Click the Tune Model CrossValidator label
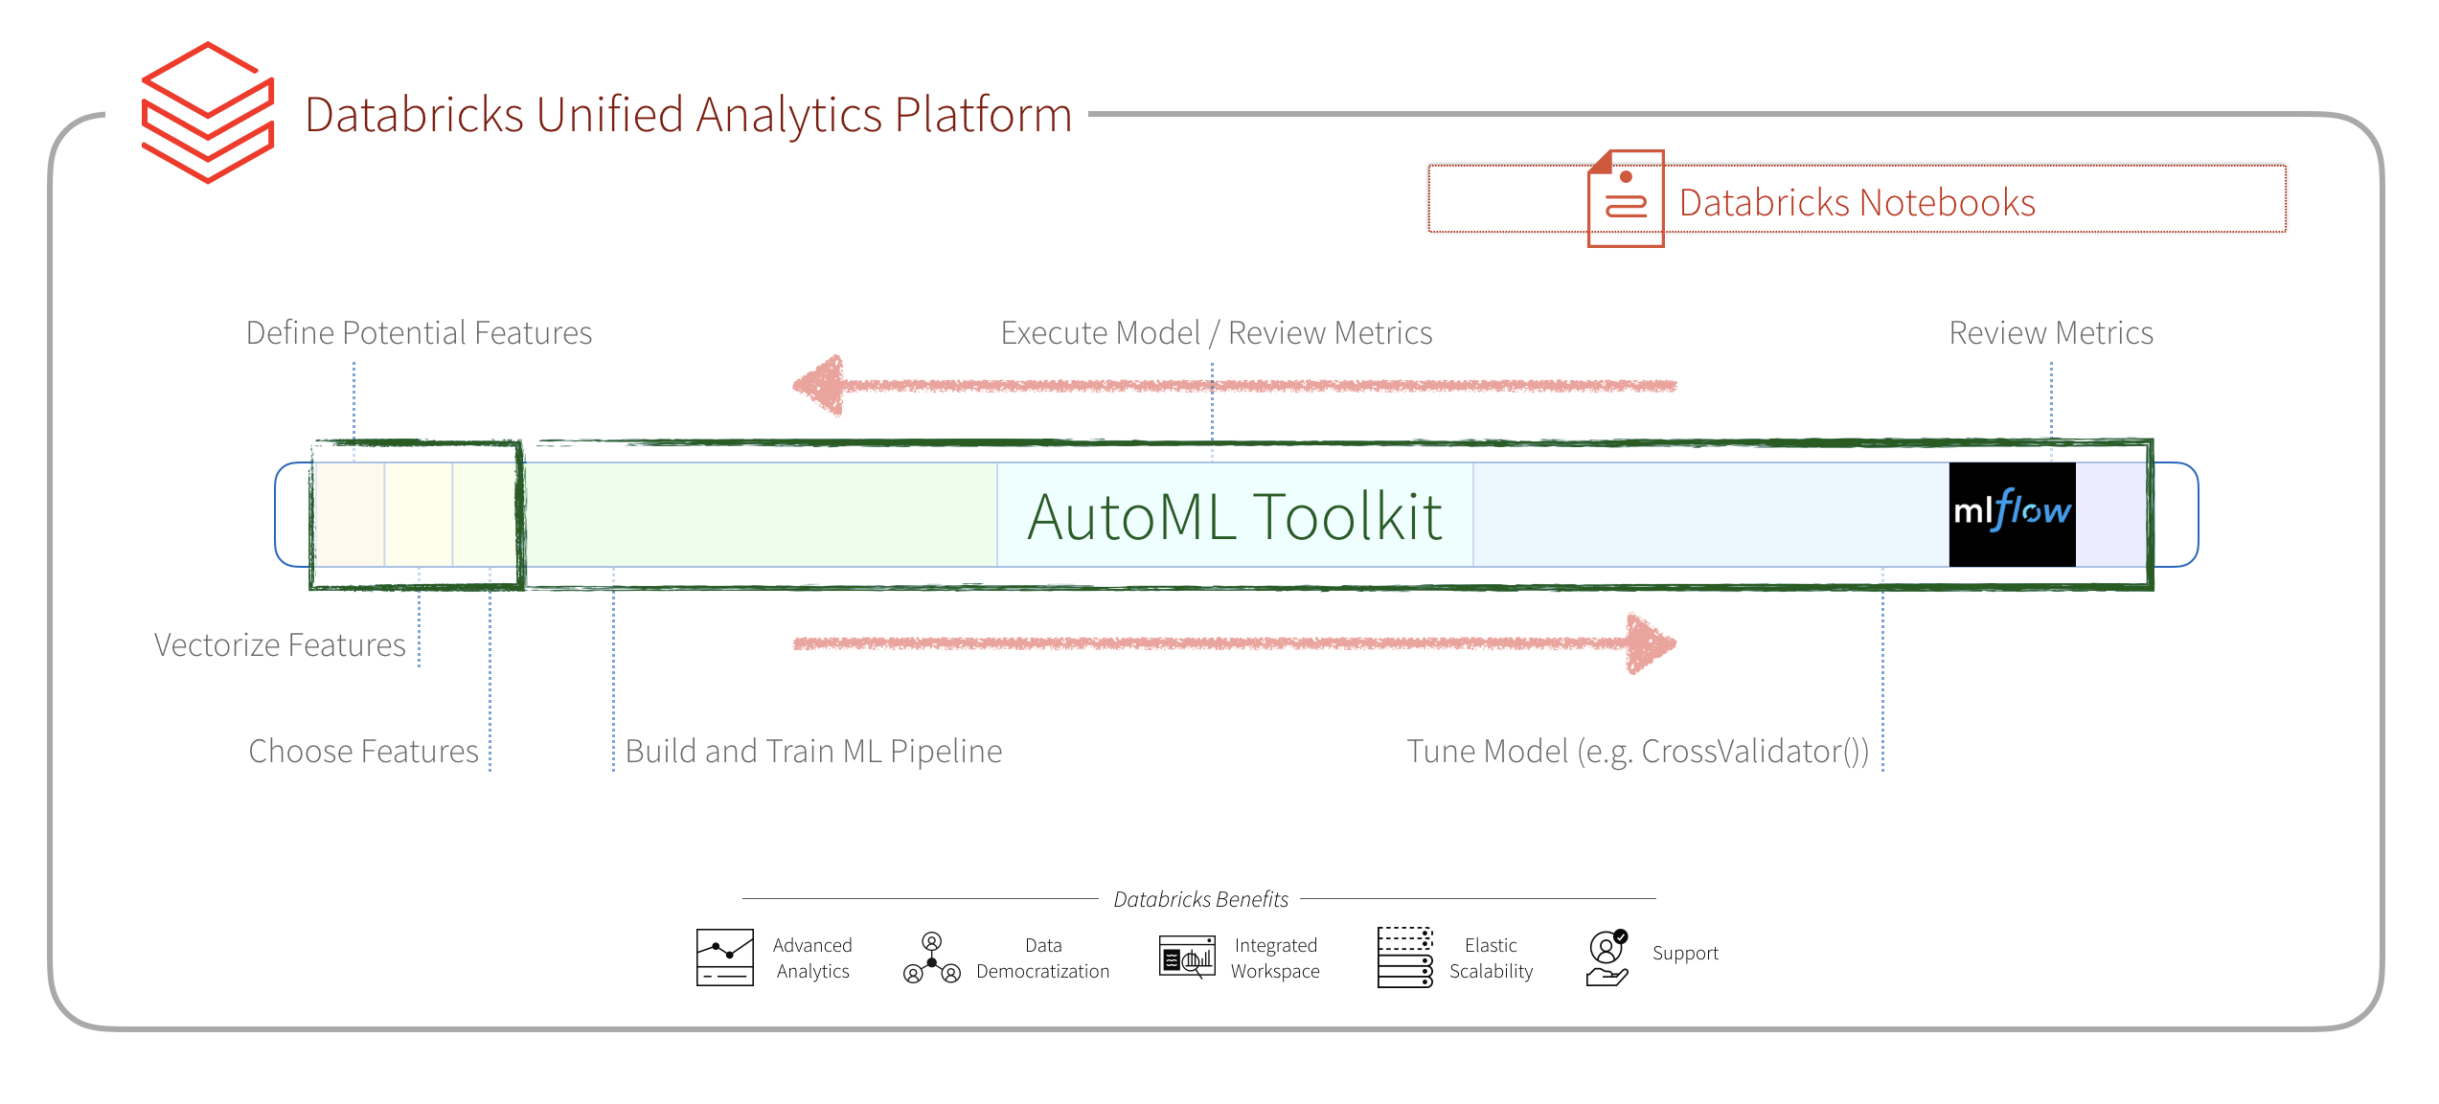2439x1104 pixels. click(x=1637, y=752)
